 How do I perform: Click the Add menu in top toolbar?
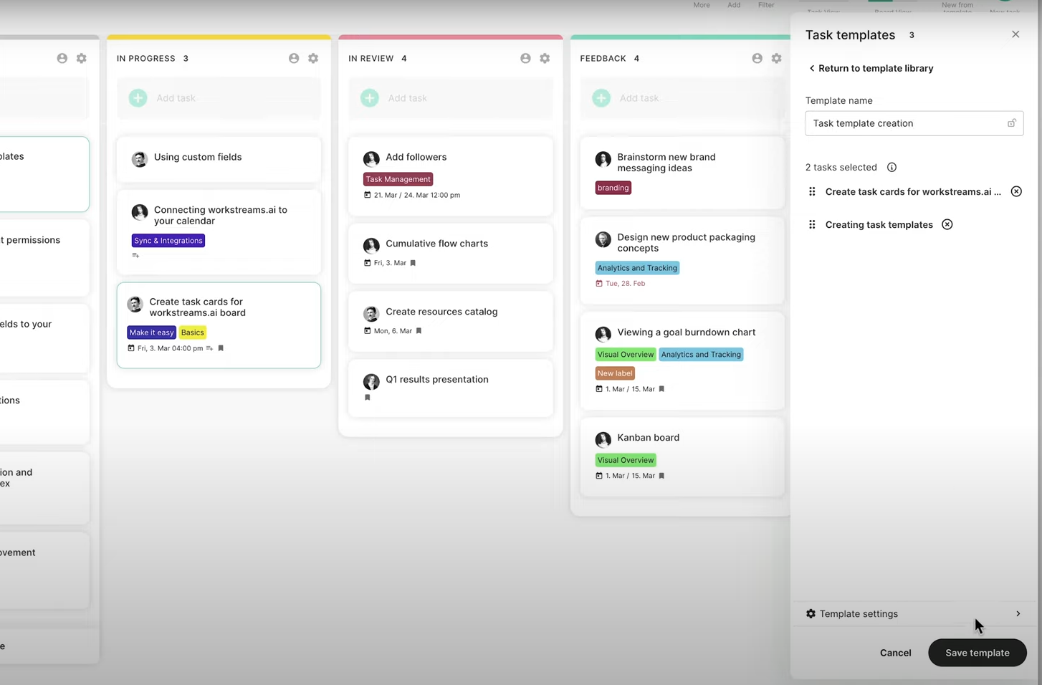734,5
